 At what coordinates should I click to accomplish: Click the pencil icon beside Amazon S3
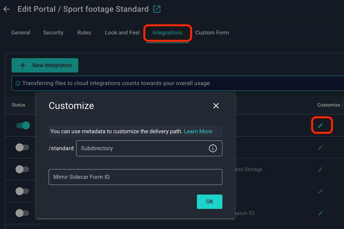[321, 213]
